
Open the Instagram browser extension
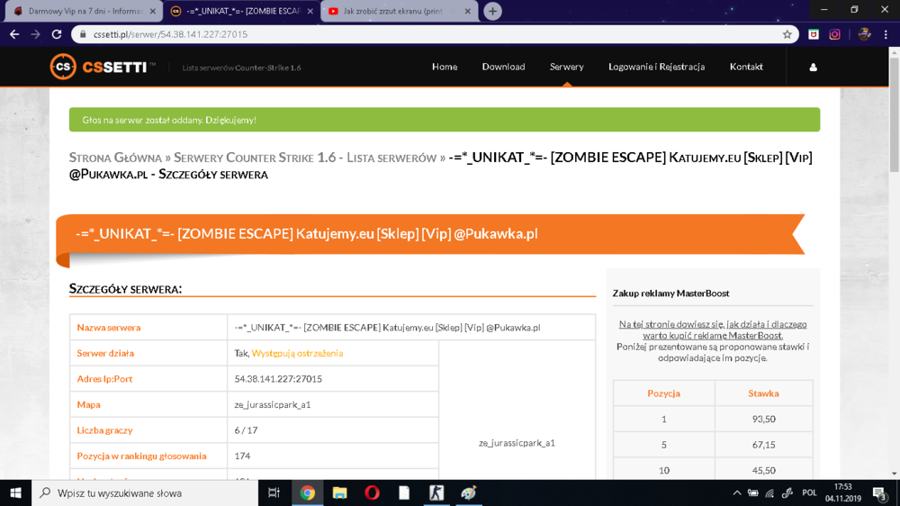pos(834,34)
